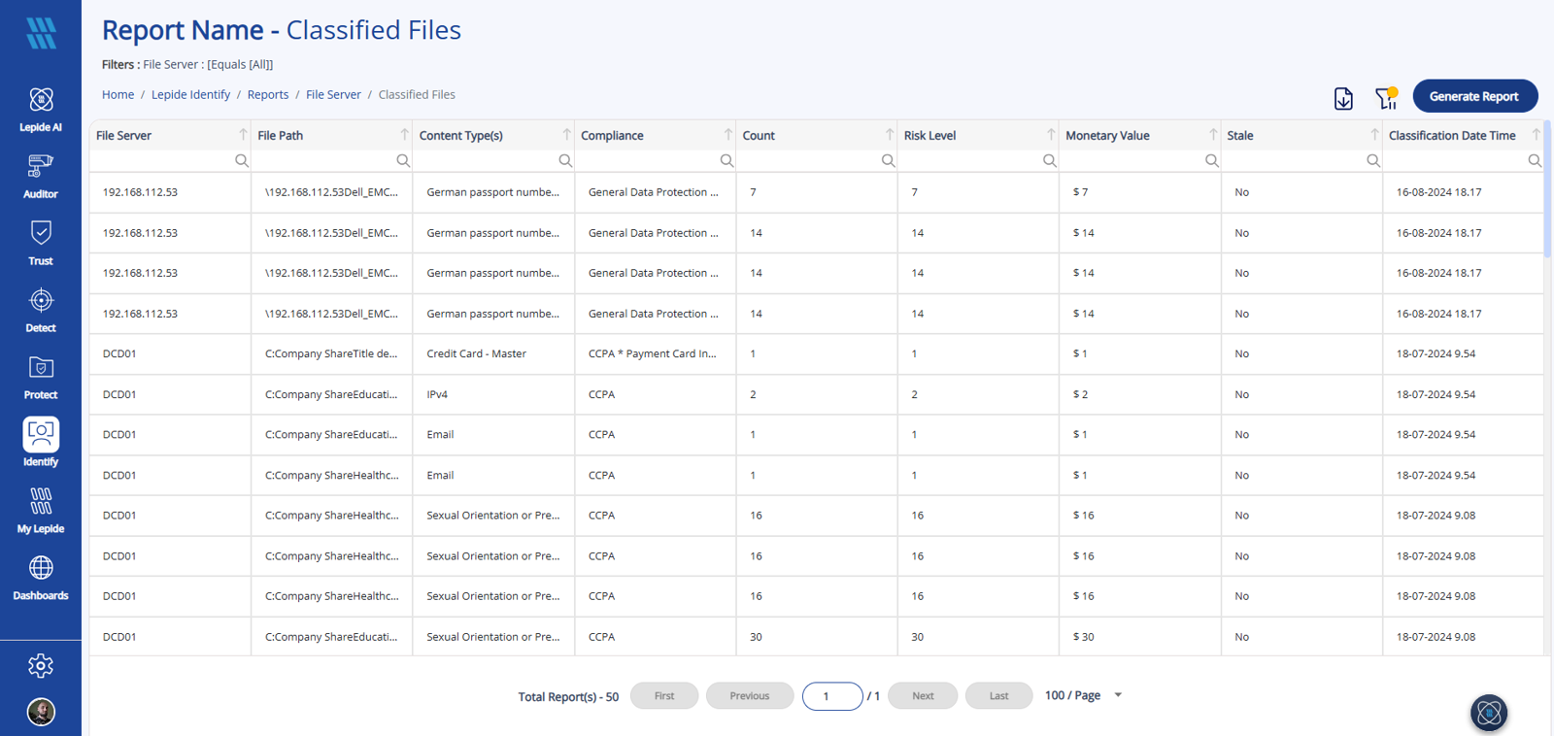
Task: Go to Home breadcrumb
Action: [x=118, y=94]
